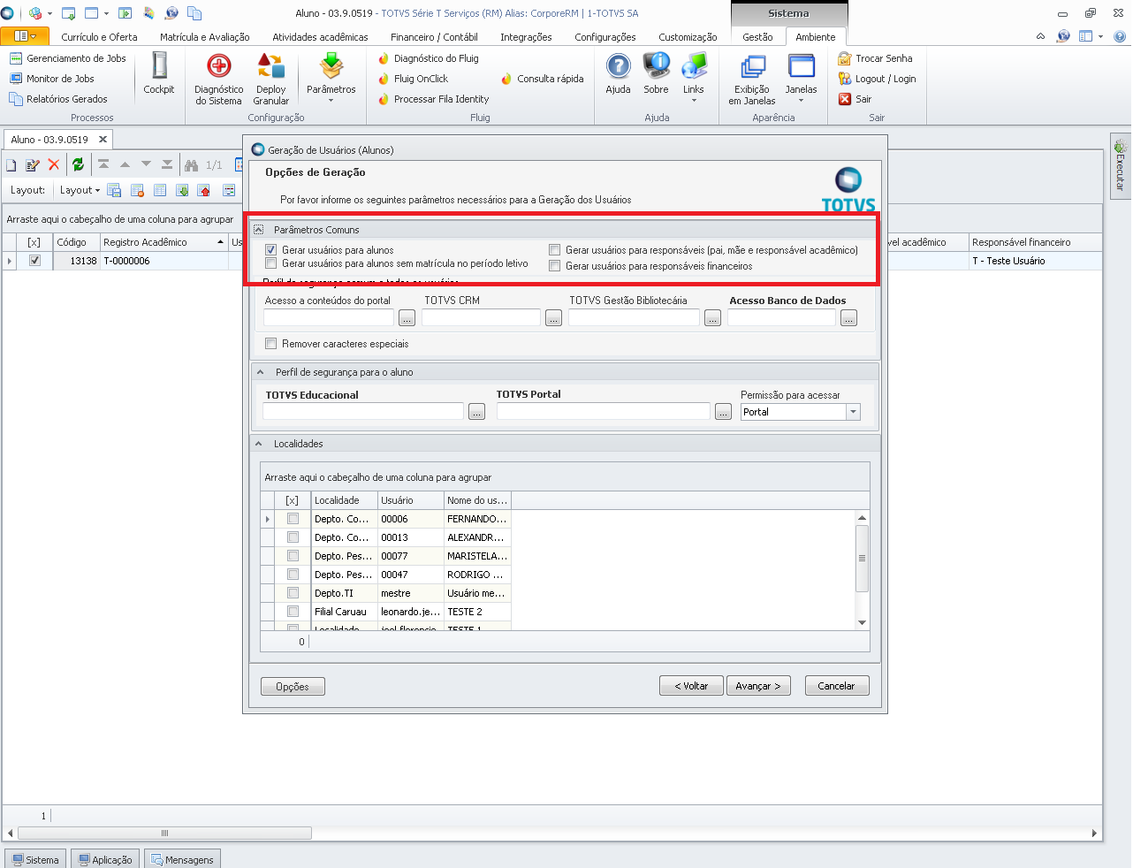1133x868 pixels.
Task: Open Exibição em Janelas
Action: pos(752,79)
